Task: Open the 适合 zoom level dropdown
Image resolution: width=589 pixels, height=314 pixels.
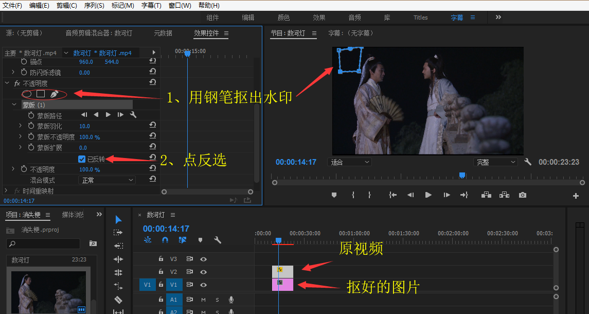Action: coord(350,162)
